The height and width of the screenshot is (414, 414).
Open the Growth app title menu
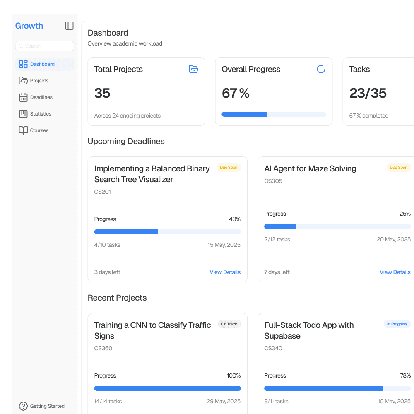[29, 26]
